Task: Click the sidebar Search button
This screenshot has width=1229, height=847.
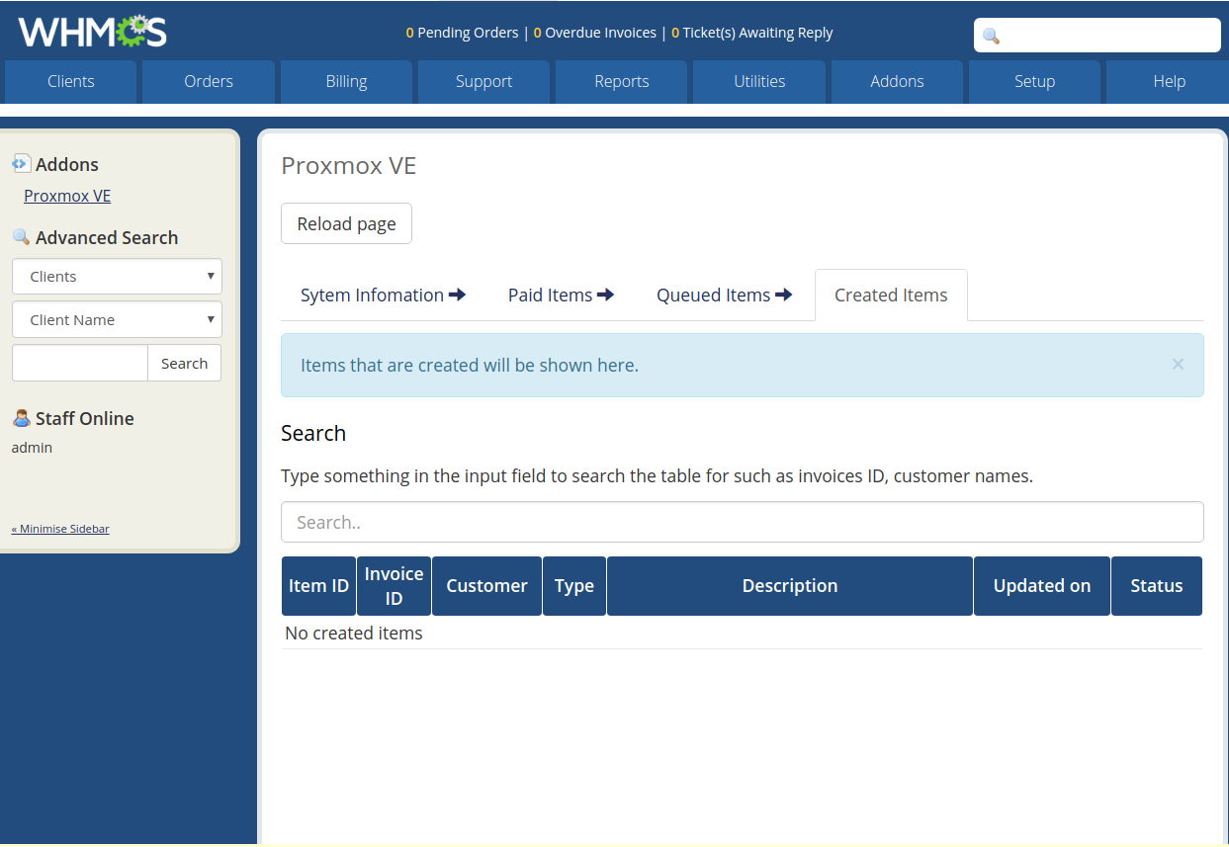Action: point(184,363)
